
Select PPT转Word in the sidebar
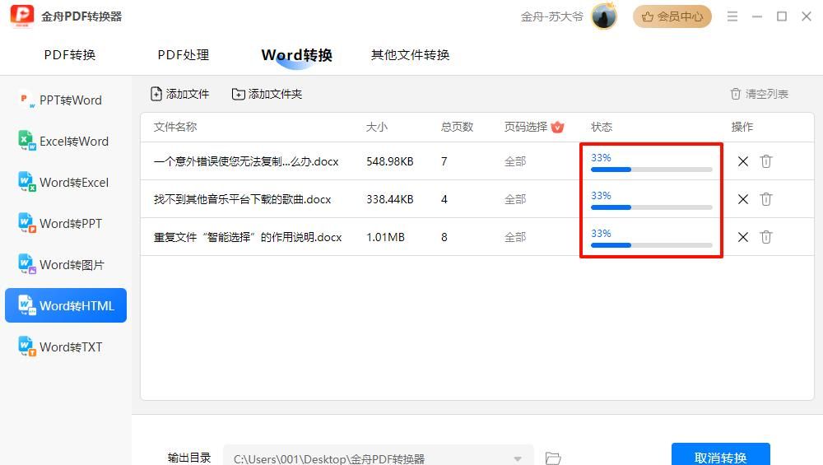pos(66,100)
